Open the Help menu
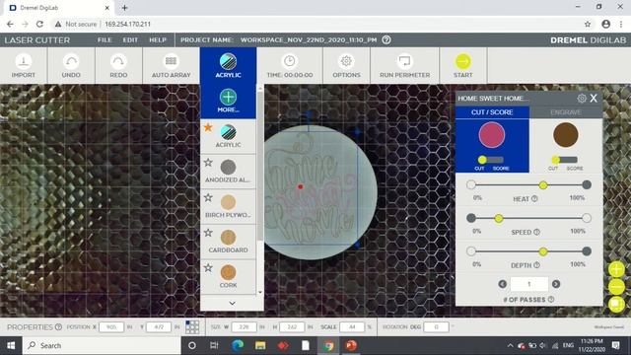 tap(158, 39)
